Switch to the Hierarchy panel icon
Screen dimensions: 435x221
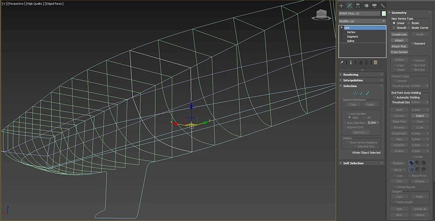pyautogui.click(x=358, y=6)
